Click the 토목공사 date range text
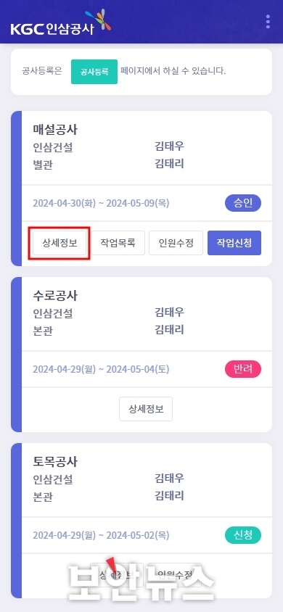Viewport: 283px width, 612px height. [101, 535]
